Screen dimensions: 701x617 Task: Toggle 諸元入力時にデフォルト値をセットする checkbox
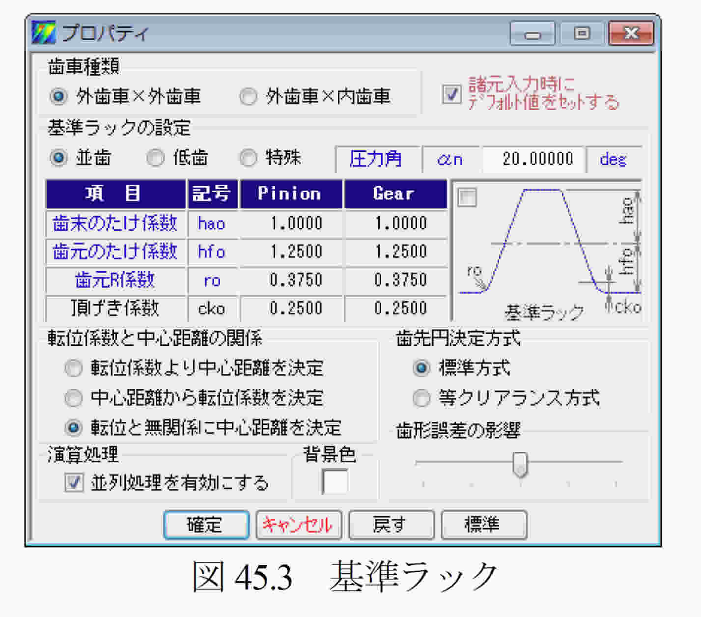click(x=451, y=94)
